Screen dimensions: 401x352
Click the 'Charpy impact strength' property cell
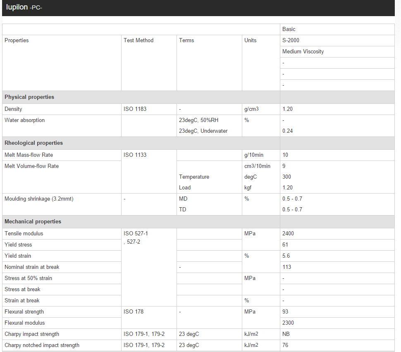[62, 334]
